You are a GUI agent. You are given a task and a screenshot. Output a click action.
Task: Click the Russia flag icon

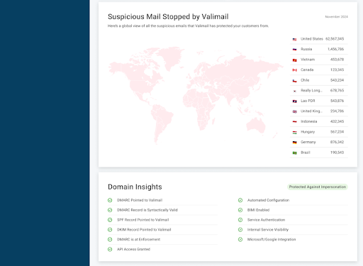294,50
